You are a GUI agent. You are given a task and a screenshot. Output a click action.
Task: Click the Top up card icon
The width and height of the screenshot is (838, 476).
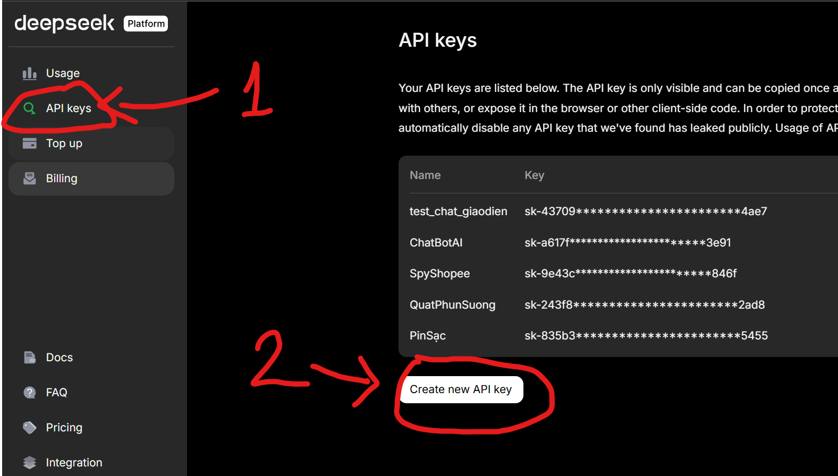coord(30,143)
